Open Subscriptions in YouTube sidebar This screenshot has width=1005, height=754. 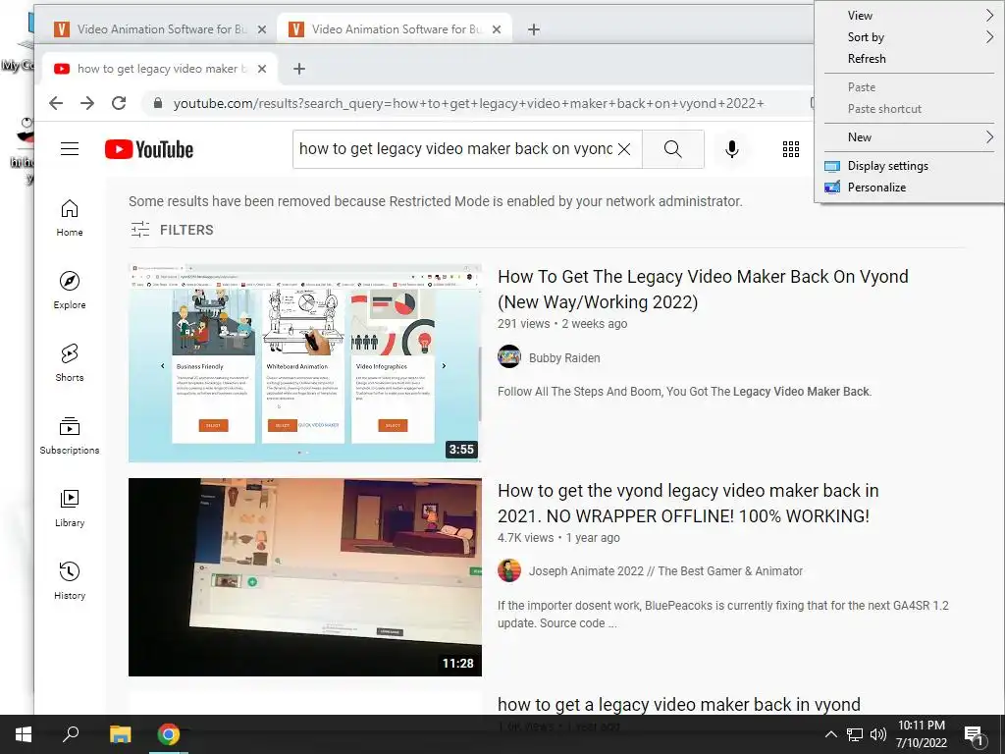coord(70,435)
